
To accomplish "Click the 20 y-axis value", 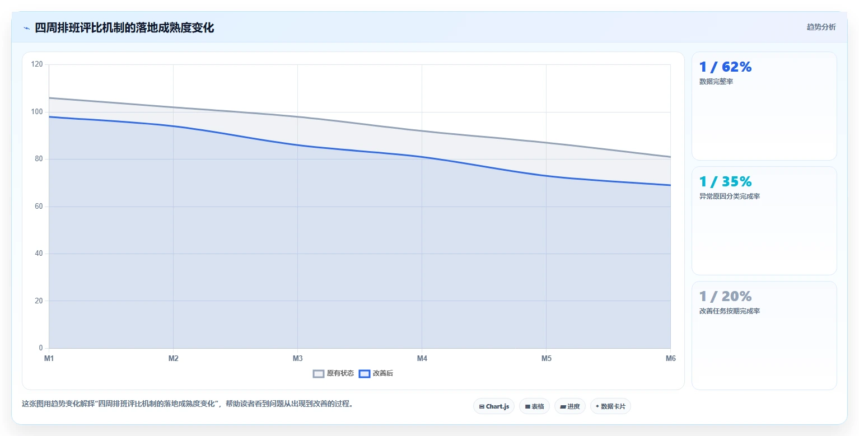I will (x=39, y=301).
